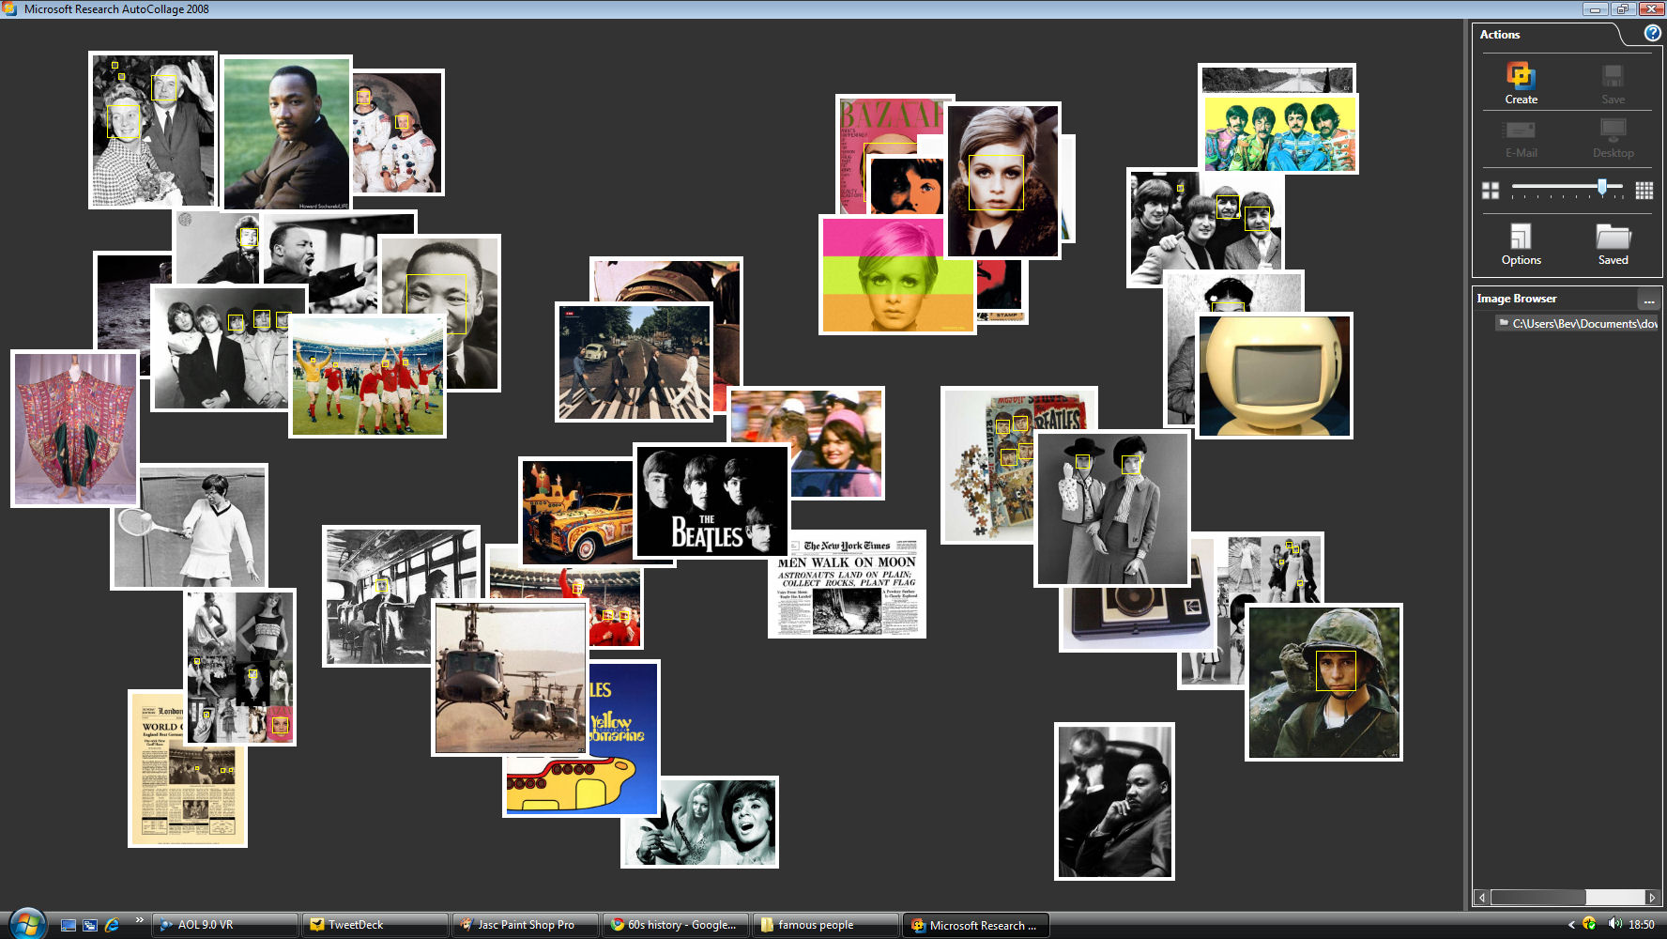Select the painted psychedelic Rolls-Royce photo
1667x939 pixels.
click(577, 512)
